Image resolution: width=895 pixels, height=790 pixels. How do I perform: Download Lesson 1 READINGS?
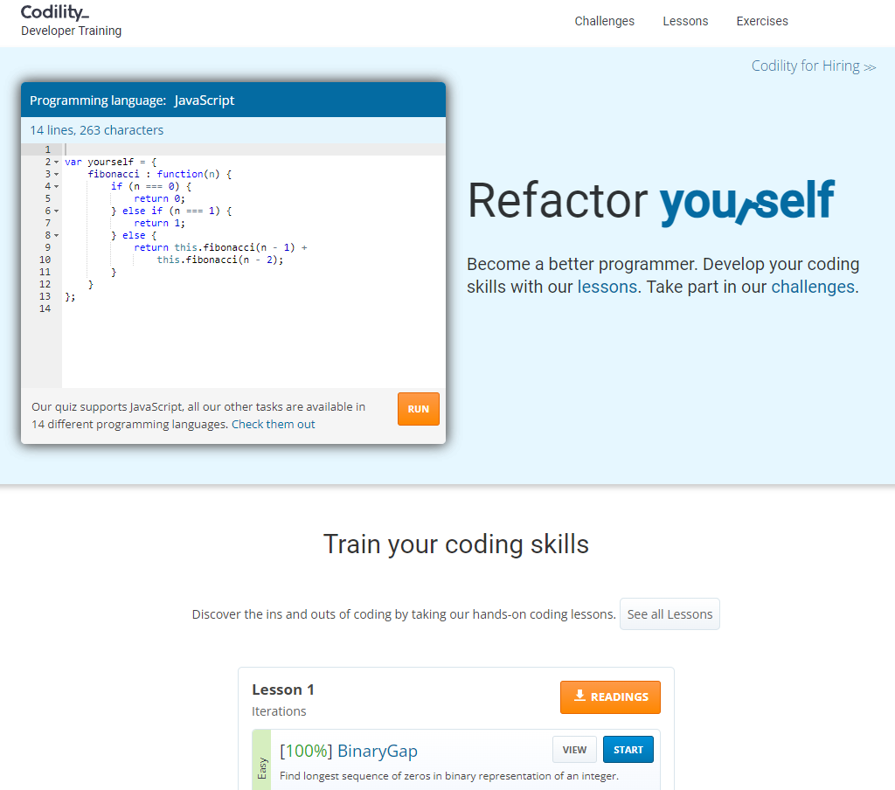pyautogui.click(x=610, y=697)
